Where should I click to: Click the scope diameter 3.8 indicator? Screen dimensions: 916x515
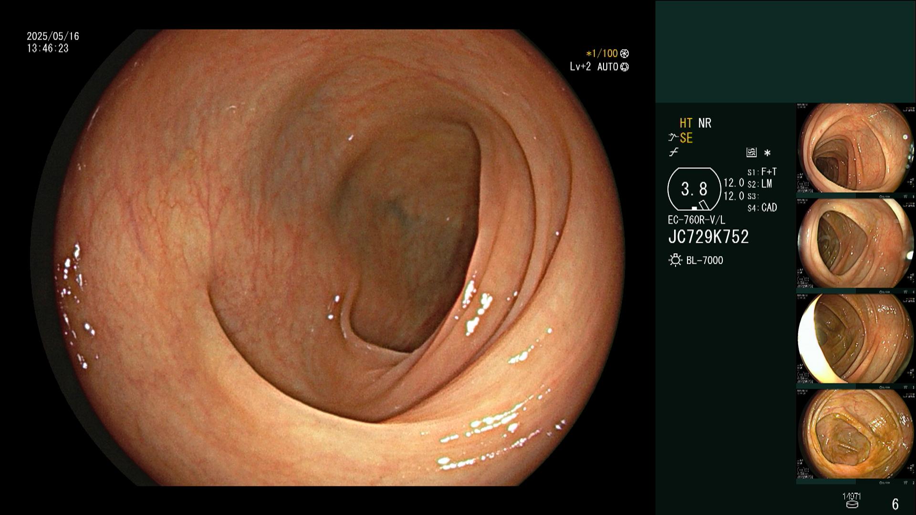tap(694, 189)
